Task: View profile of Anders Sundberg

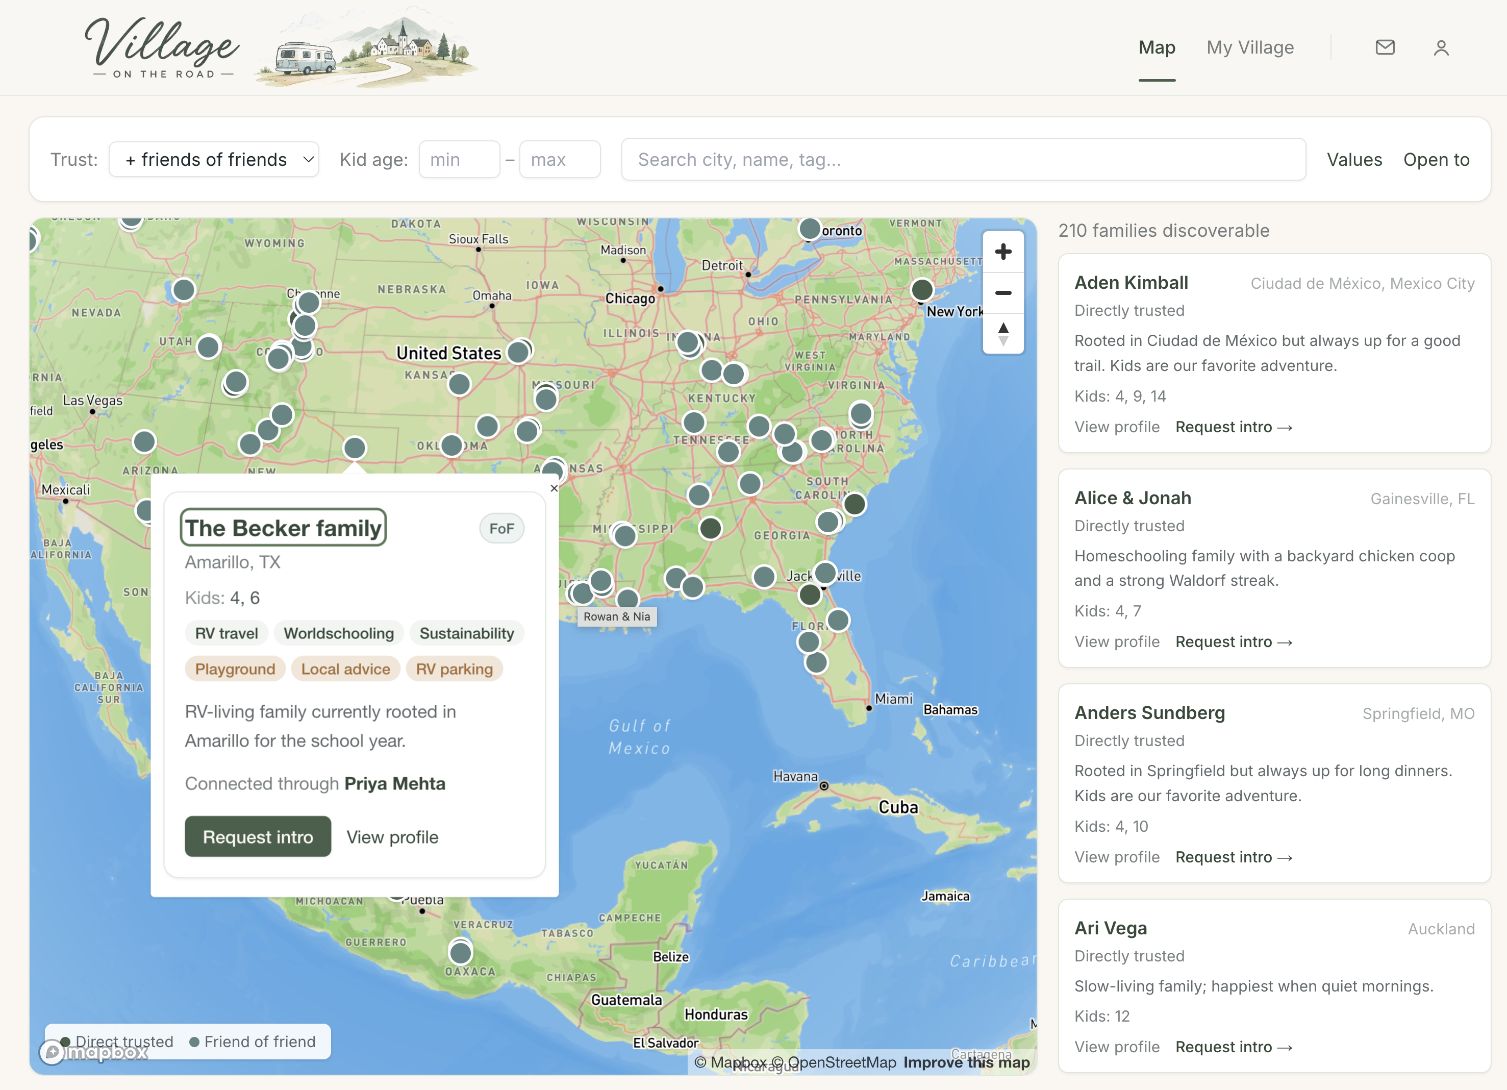Action: coord(1117,857)
